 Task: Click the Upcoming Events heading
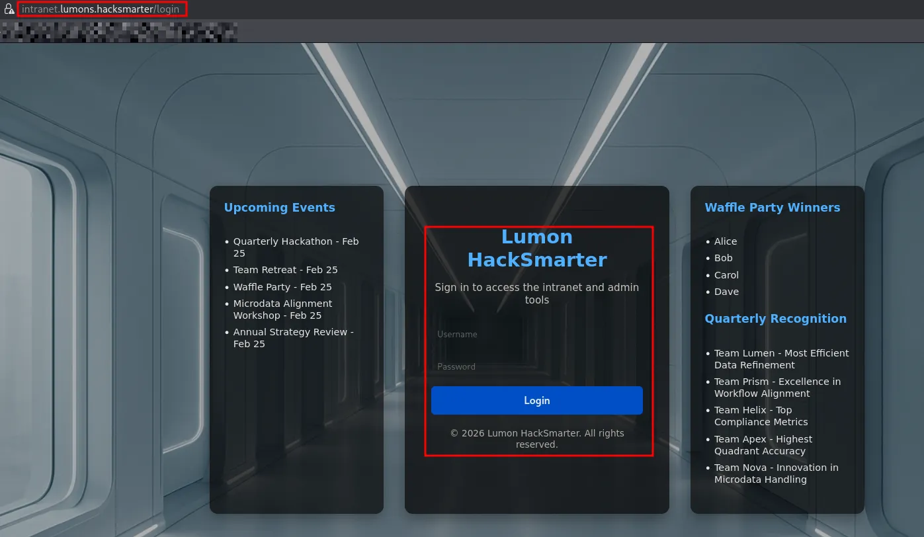point(279,208)
